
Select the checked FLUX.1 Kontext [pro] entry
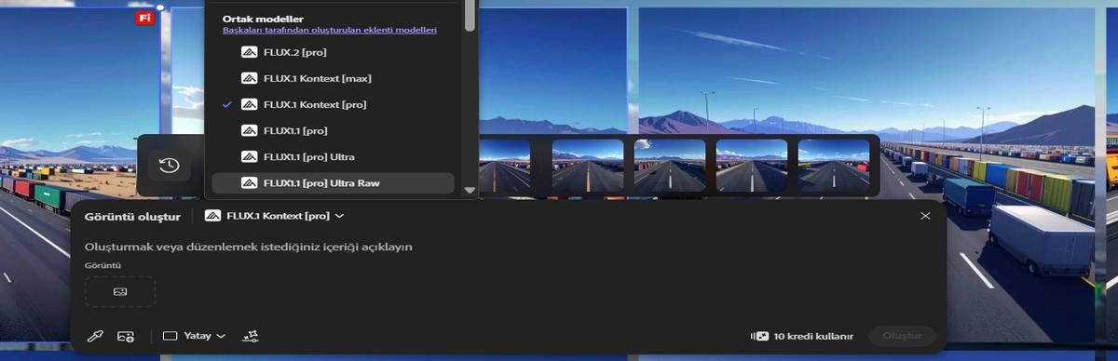pyautogui.click(x=333, y=104)
